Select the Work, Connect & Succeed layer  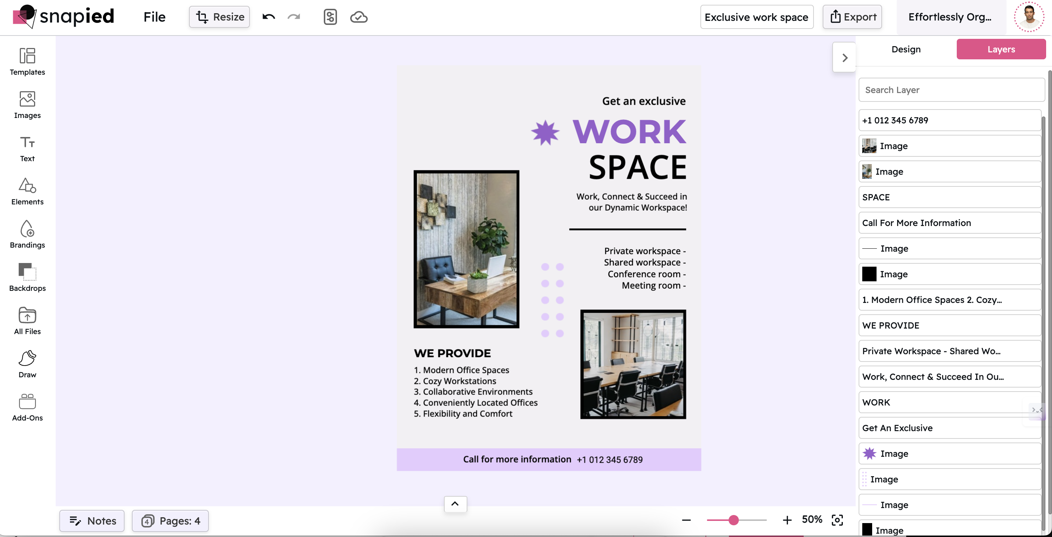tap(950, 377)
